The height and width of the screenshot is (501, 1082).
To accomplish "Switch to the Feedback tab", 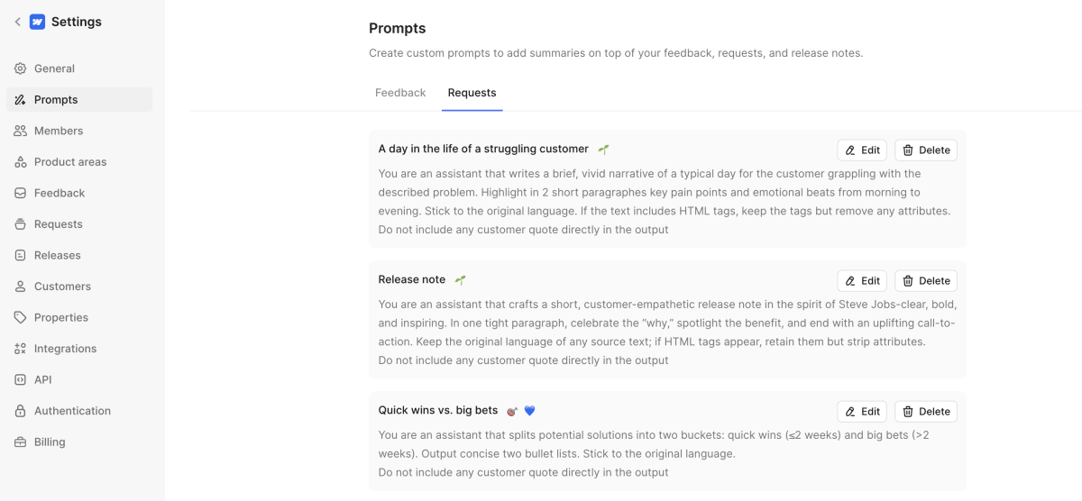I will [400, 93].
